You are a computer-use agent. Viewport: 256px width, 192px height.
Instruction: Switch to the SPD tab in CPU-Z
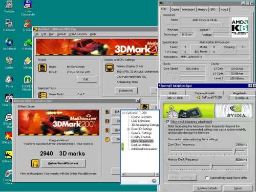pos(213,10)
